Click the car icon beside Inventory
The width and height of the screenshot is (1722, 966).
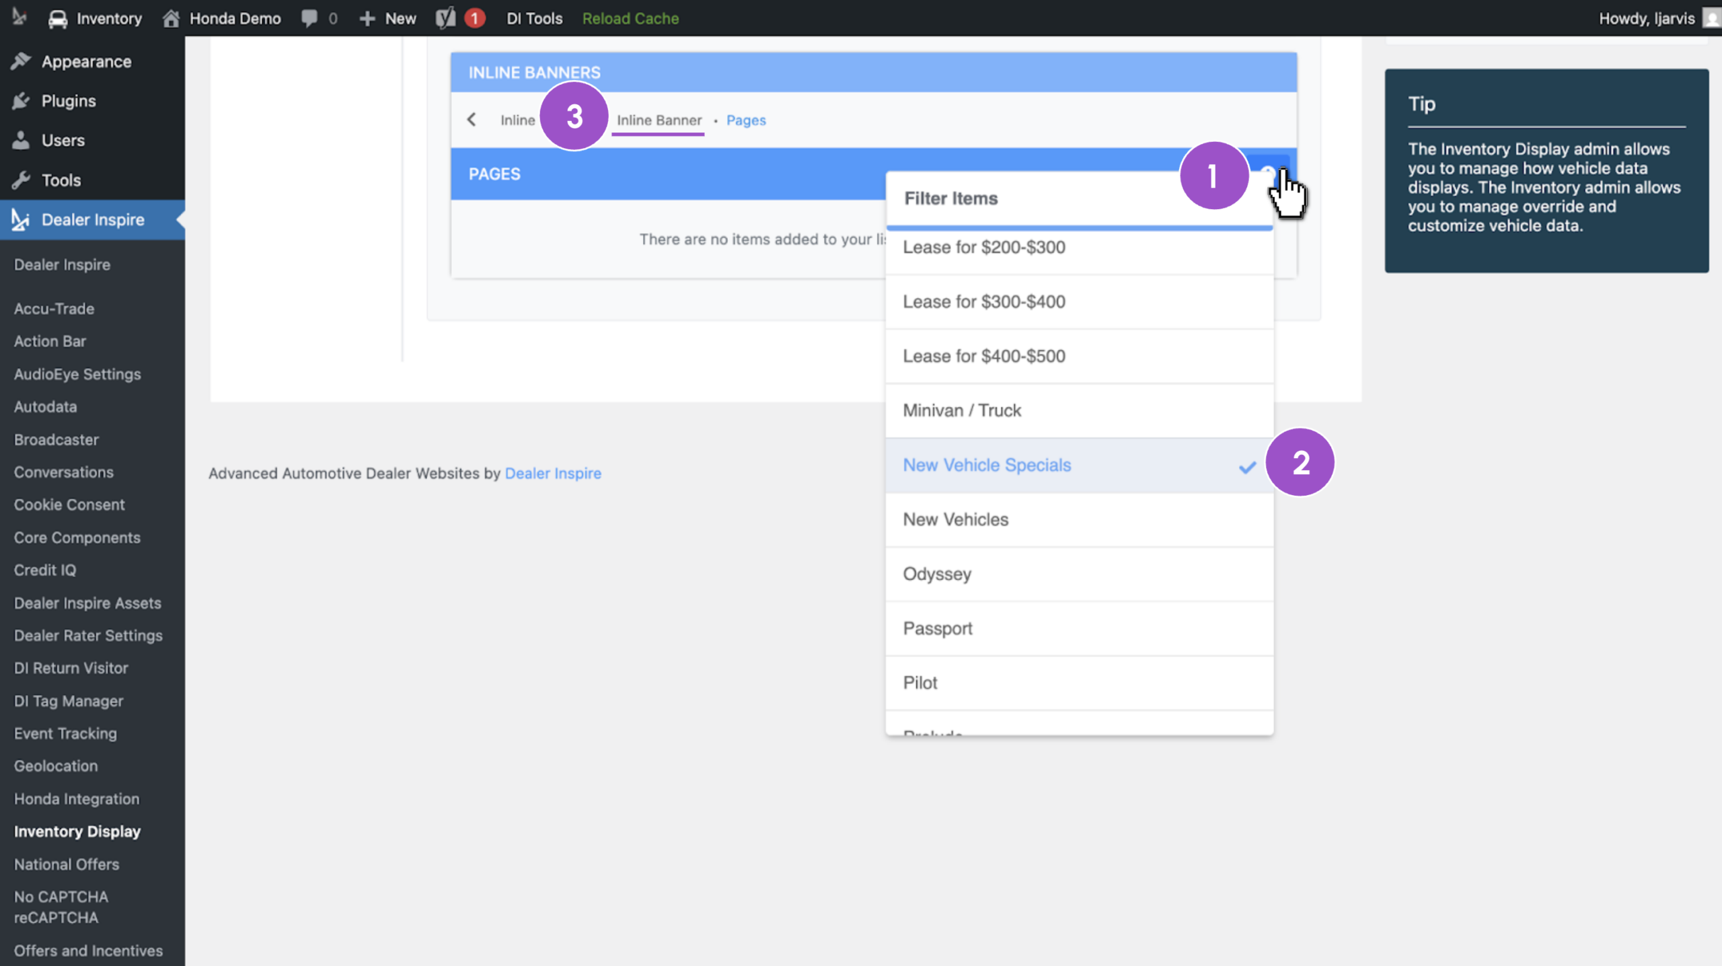[58, 18]
